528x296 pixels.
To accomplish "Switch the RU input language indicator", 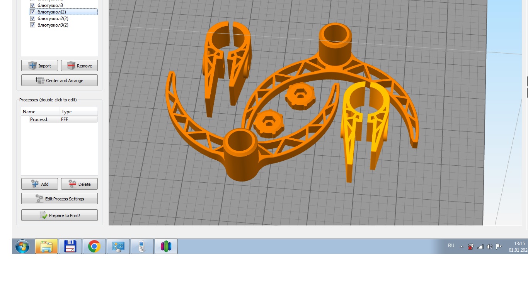I will [451, 246].
